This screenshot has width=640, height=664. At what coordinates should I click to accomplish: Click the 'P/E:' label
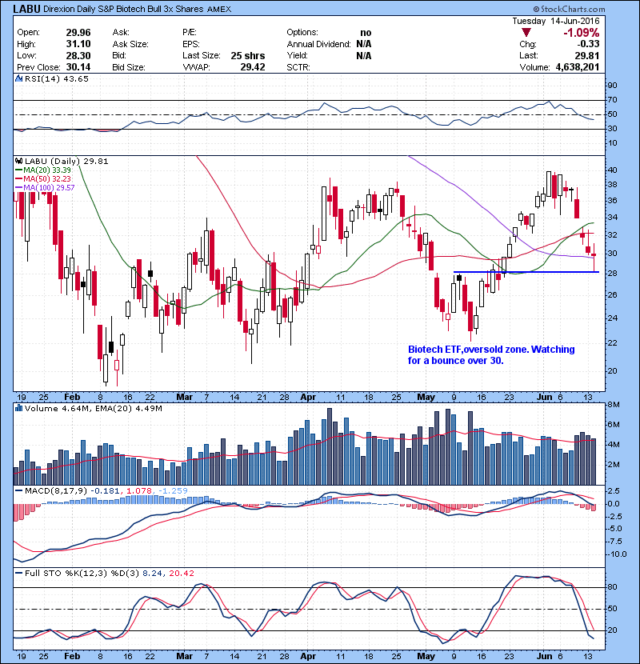190,33
